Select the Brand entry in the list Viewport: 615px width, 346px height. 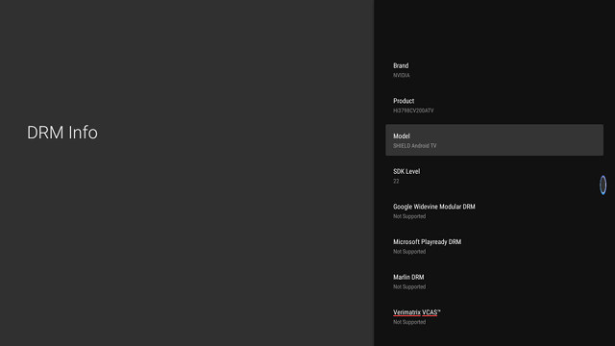[494, 70]
